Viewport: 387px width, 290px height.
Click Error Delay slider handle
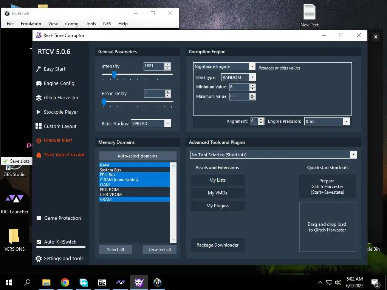104,102
